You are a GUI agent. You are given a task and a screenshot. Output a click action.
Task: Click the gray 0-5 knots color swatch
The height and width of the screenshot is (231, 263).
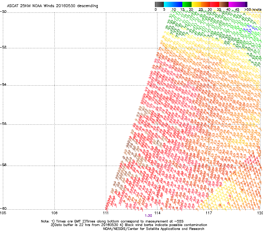click(x=159, y=5)
